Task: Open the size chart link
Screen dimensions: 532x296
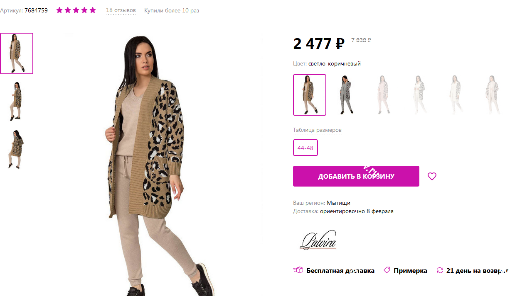Action: point(317,130)
